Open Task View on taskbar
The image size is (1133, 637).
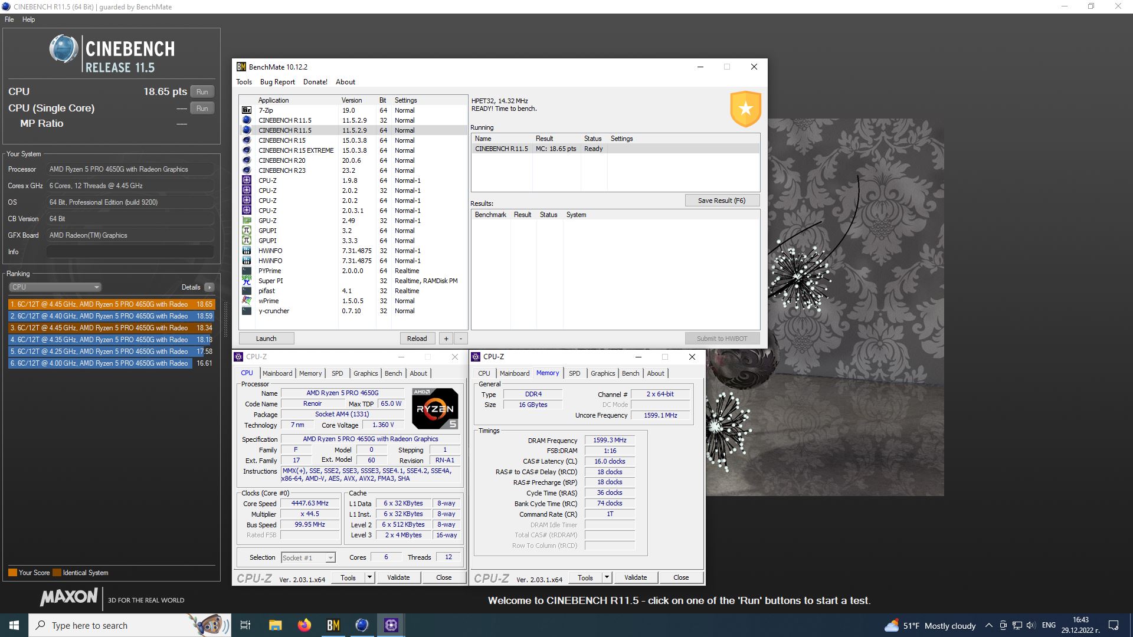click(x=245, y=625)
